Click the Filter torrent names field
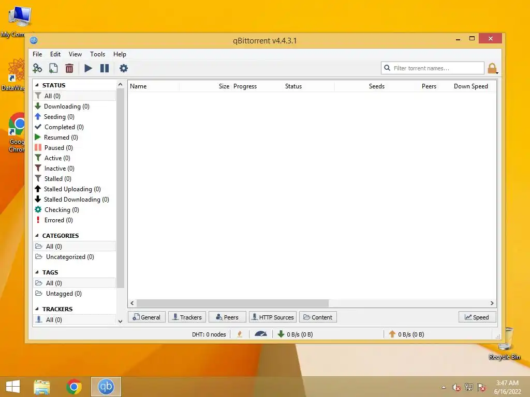This screenshot has height=397, width=530. [432, 68]
